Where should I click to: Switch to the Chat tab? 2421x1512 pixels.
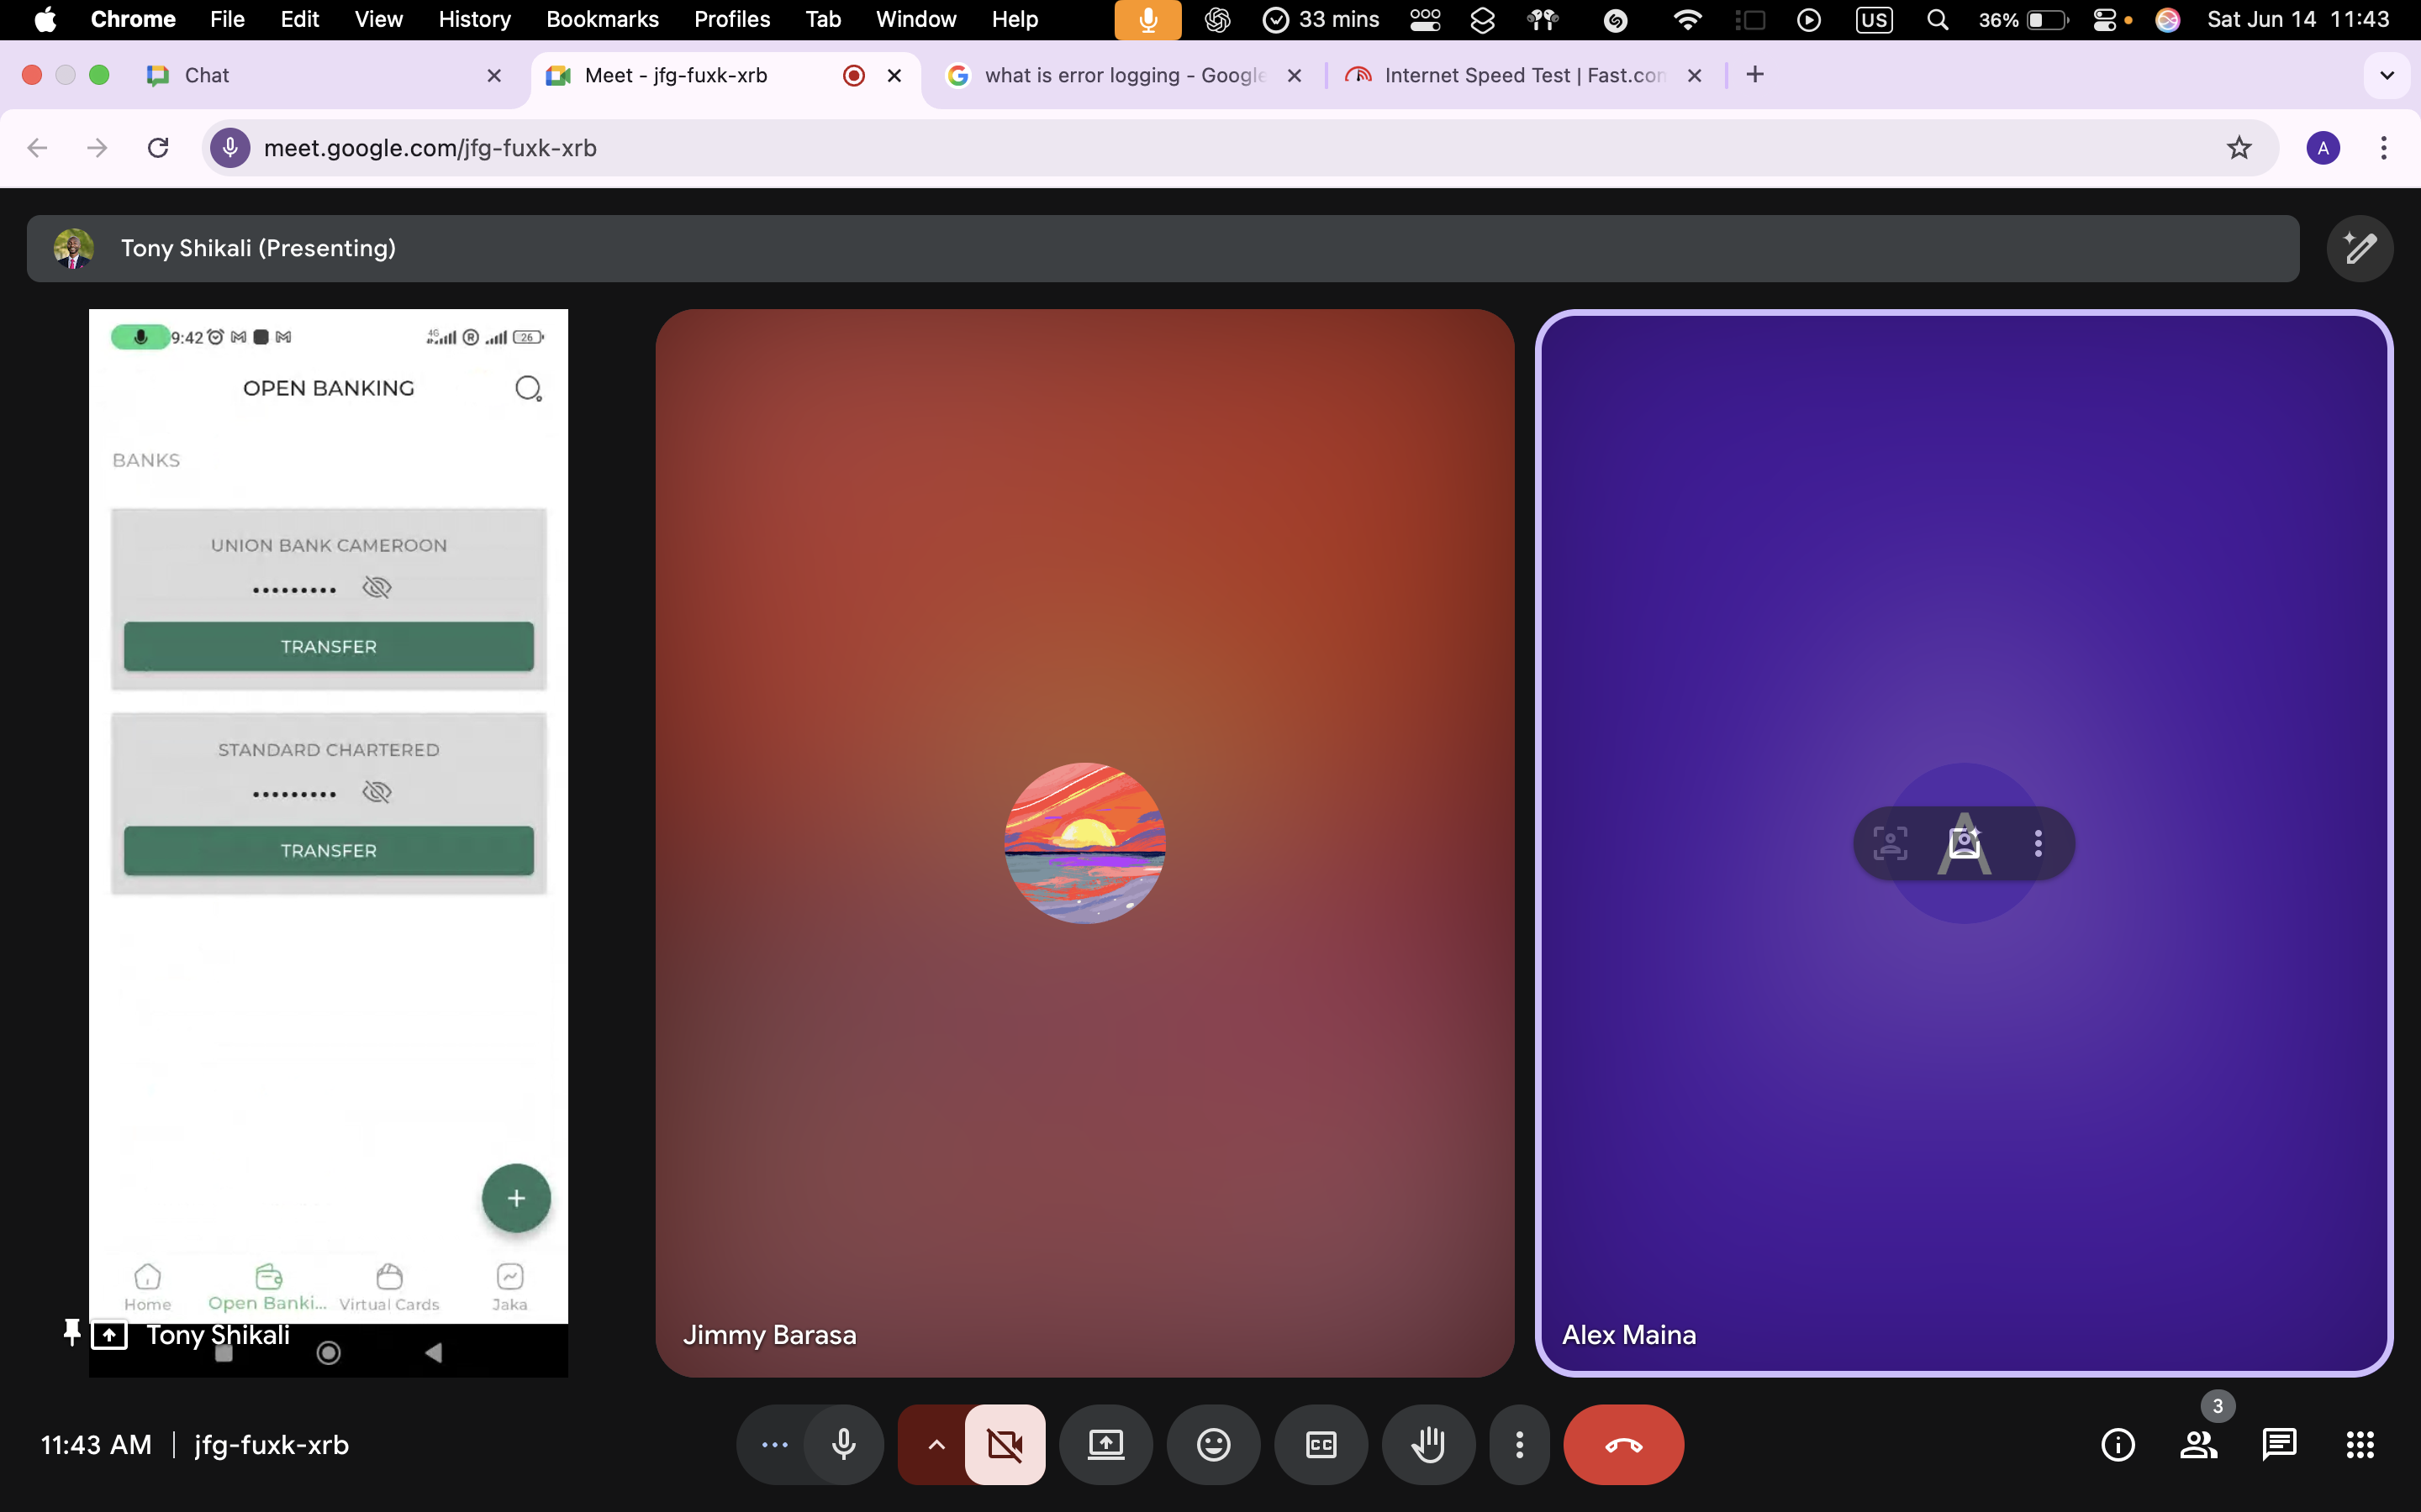206,75
